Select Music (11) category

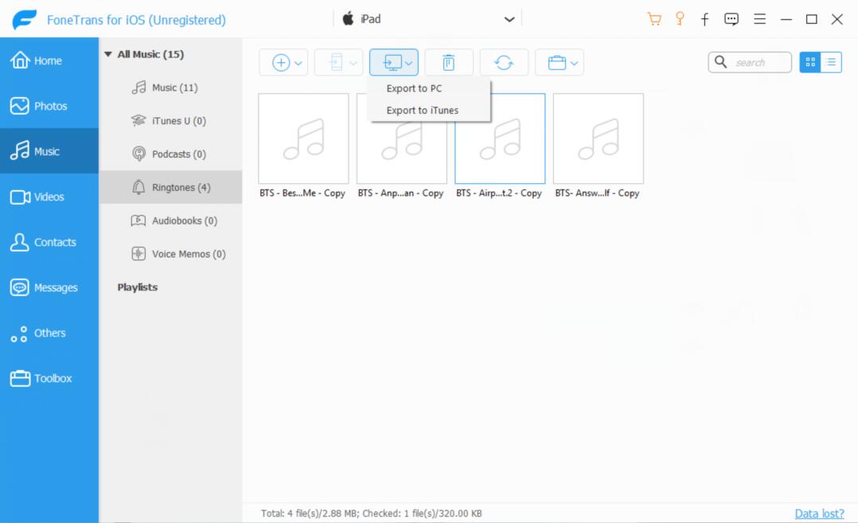tap(170, 88)
